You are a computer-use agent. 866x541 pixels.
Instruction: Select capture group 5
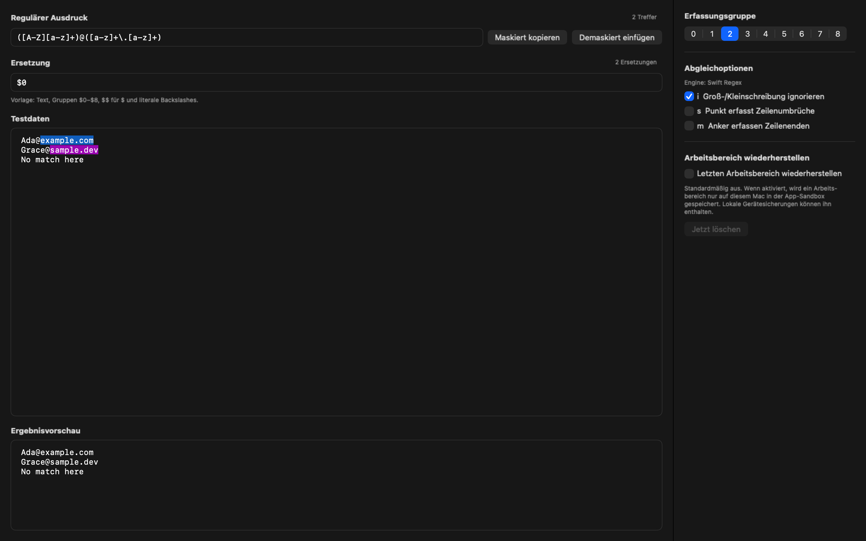[784, 34]
